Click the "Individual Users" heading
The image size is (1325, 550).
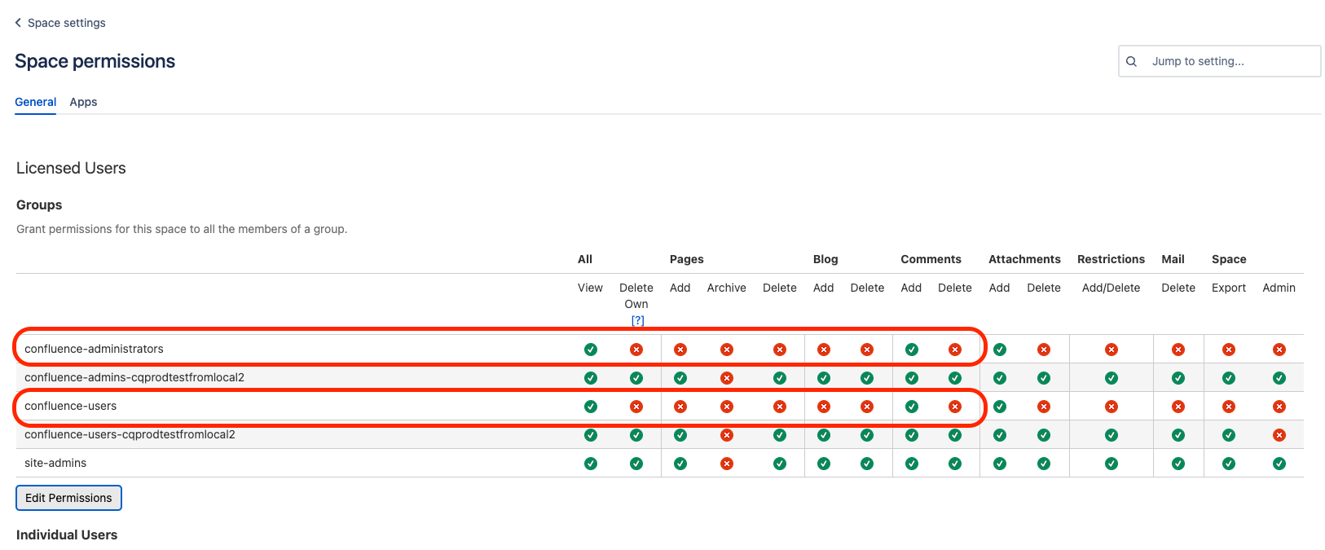pos(67,535)
